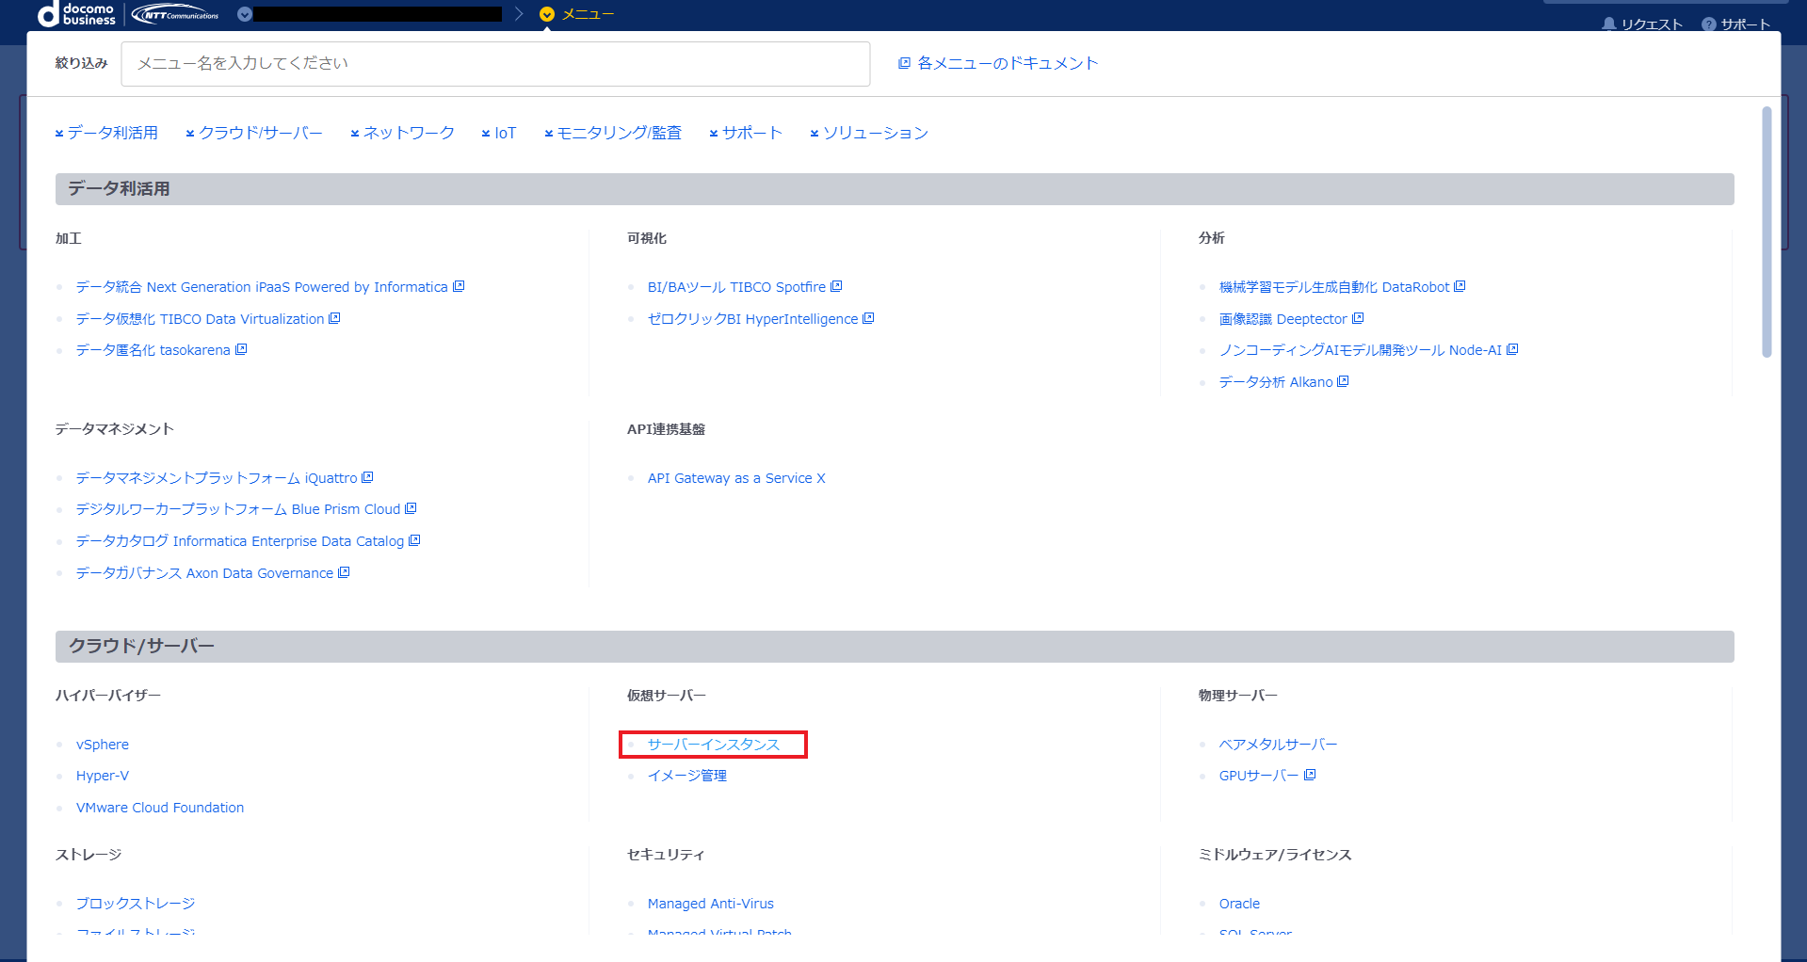Focus the menu name filter input field

pos(495,64)
